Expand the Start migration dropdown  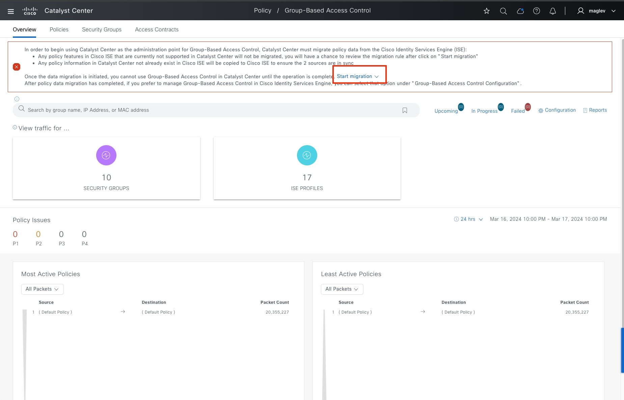pos(358,76)
